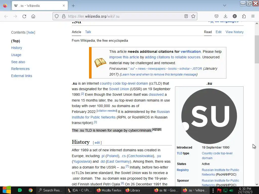Click citation needed superscript link

107,111
